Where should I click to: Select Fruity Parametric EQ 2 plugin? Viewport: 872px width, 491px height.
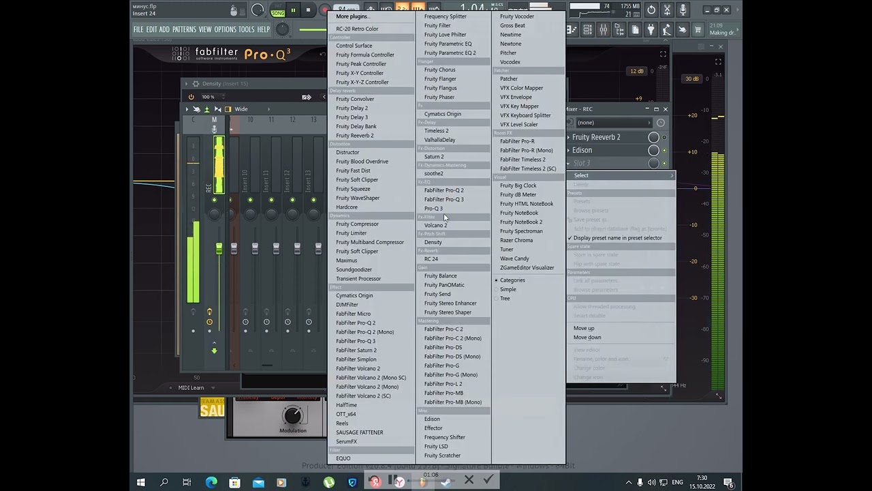click(450, 53)
